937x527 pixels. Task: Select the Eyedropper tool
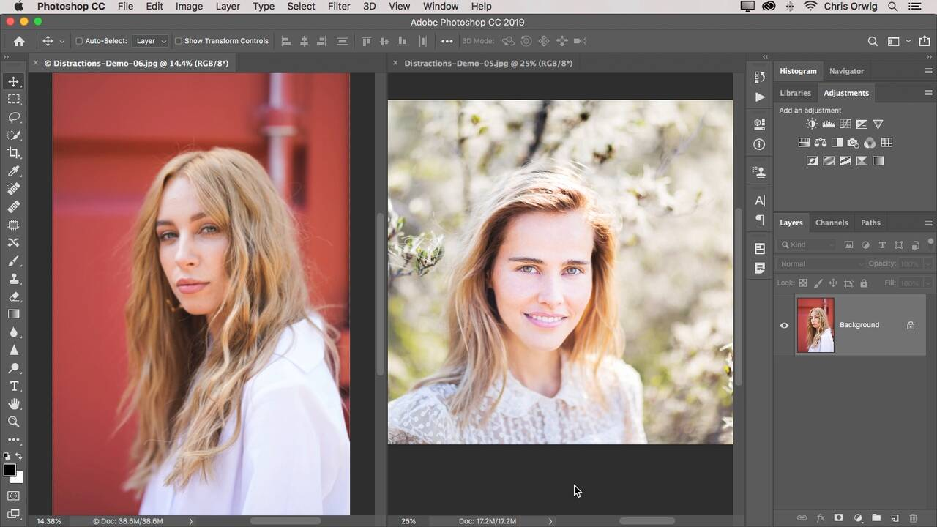coord(13,171)
